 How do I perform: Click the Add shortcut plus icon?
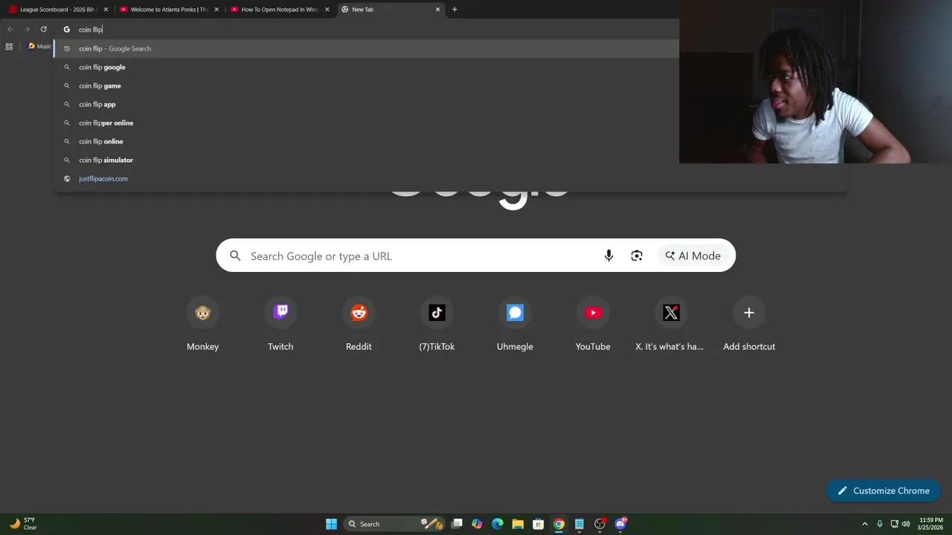[x=749, y=313]
